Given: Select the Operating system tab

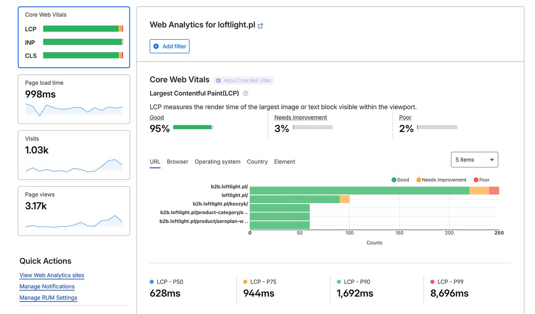Looking at the screenshot, I should point(218,162).
